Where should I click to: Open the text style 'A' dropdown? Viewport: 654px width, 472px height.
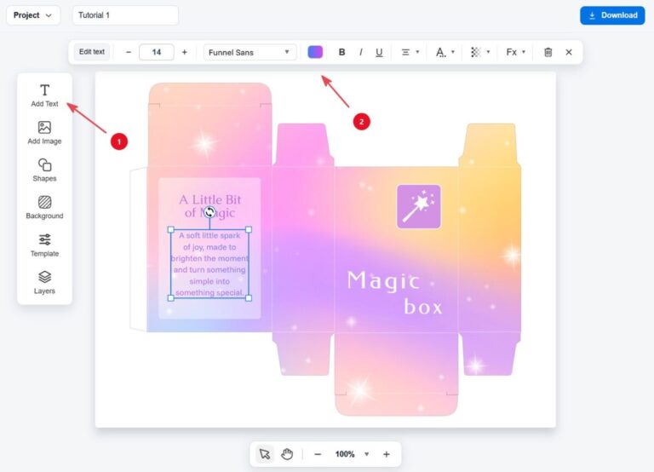pos(445,52)
